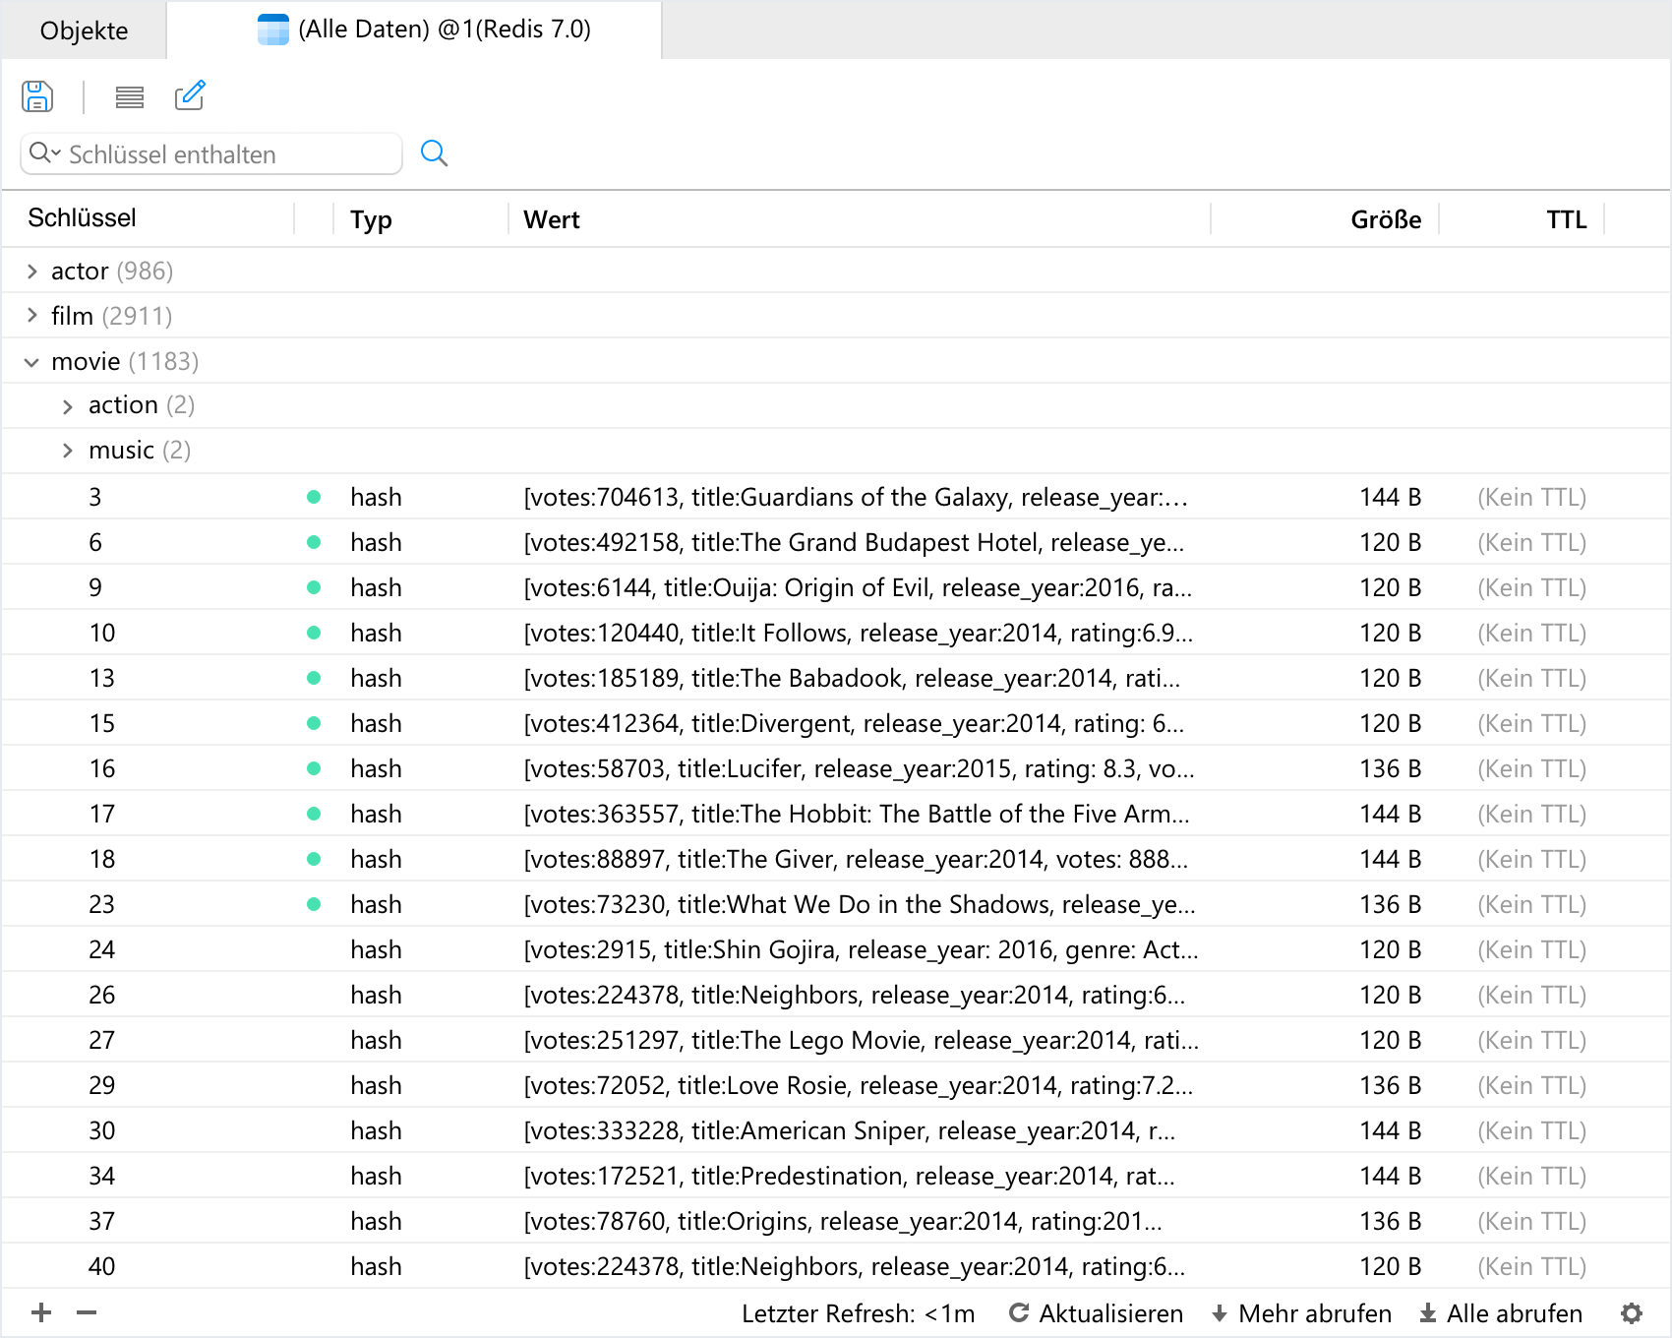The image size is (1672, 1338).
Task: Sort by the TTL column header
Action: point(1566,220)
